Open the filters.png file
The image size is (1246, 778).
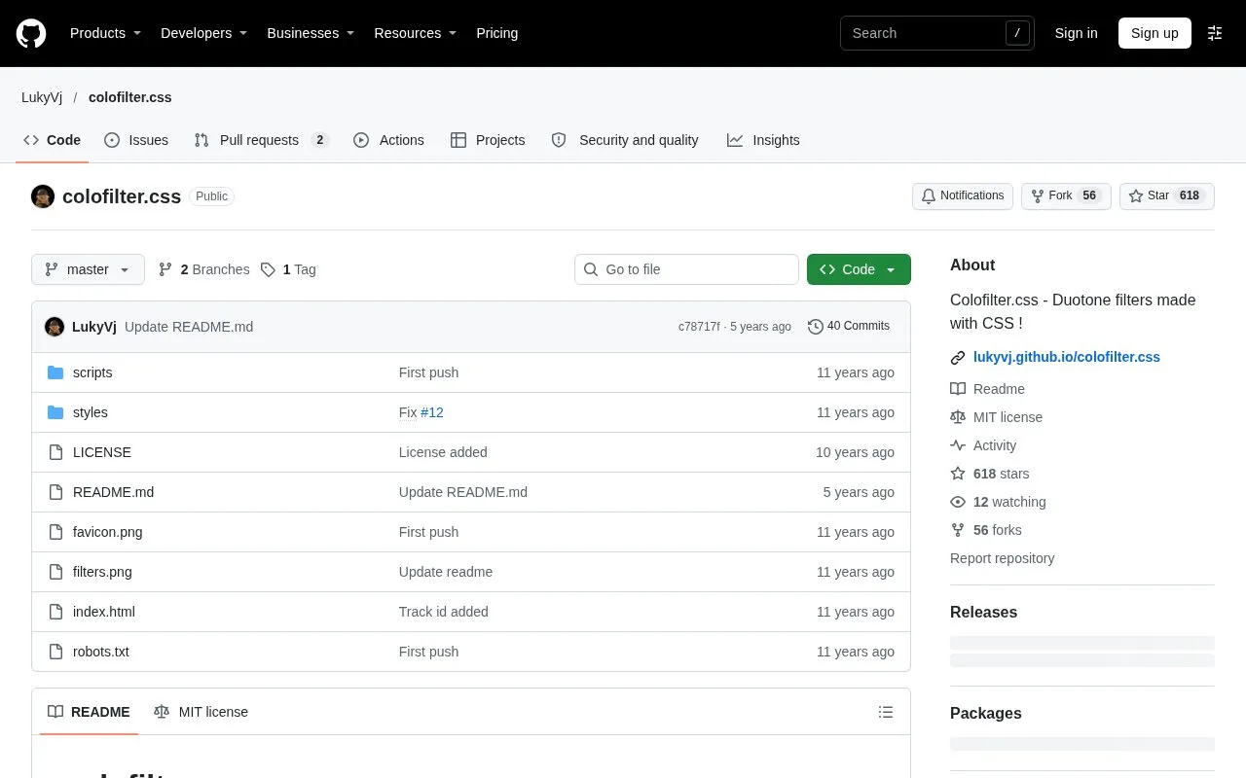pyautogui.click(x=102, y=572)
